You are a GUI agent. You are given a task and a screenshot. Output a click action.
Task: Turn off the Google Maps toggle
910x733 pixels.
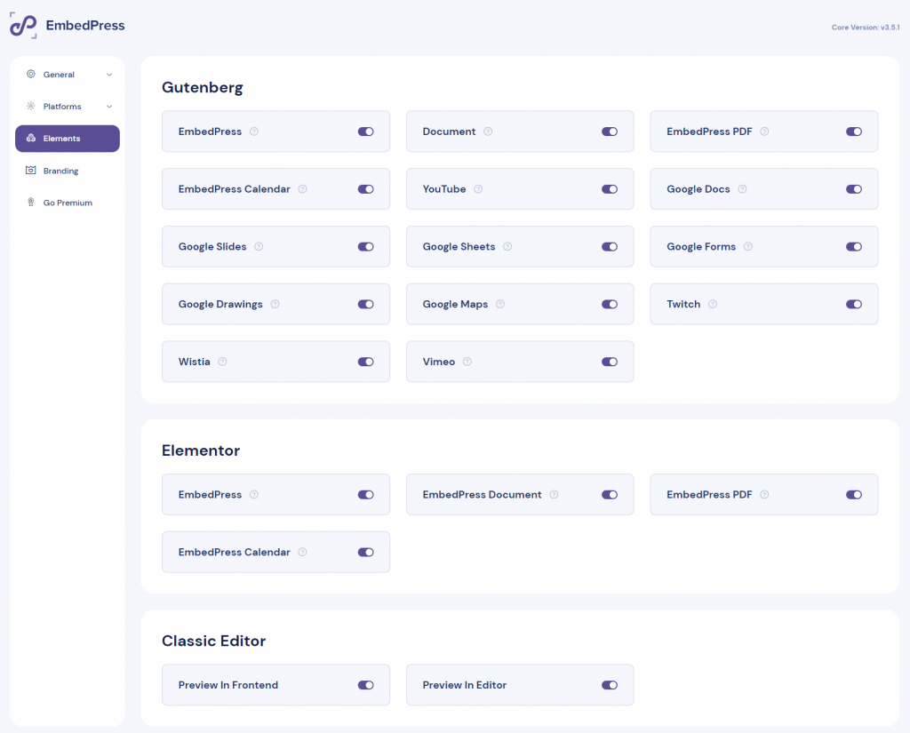pos(610,304)
